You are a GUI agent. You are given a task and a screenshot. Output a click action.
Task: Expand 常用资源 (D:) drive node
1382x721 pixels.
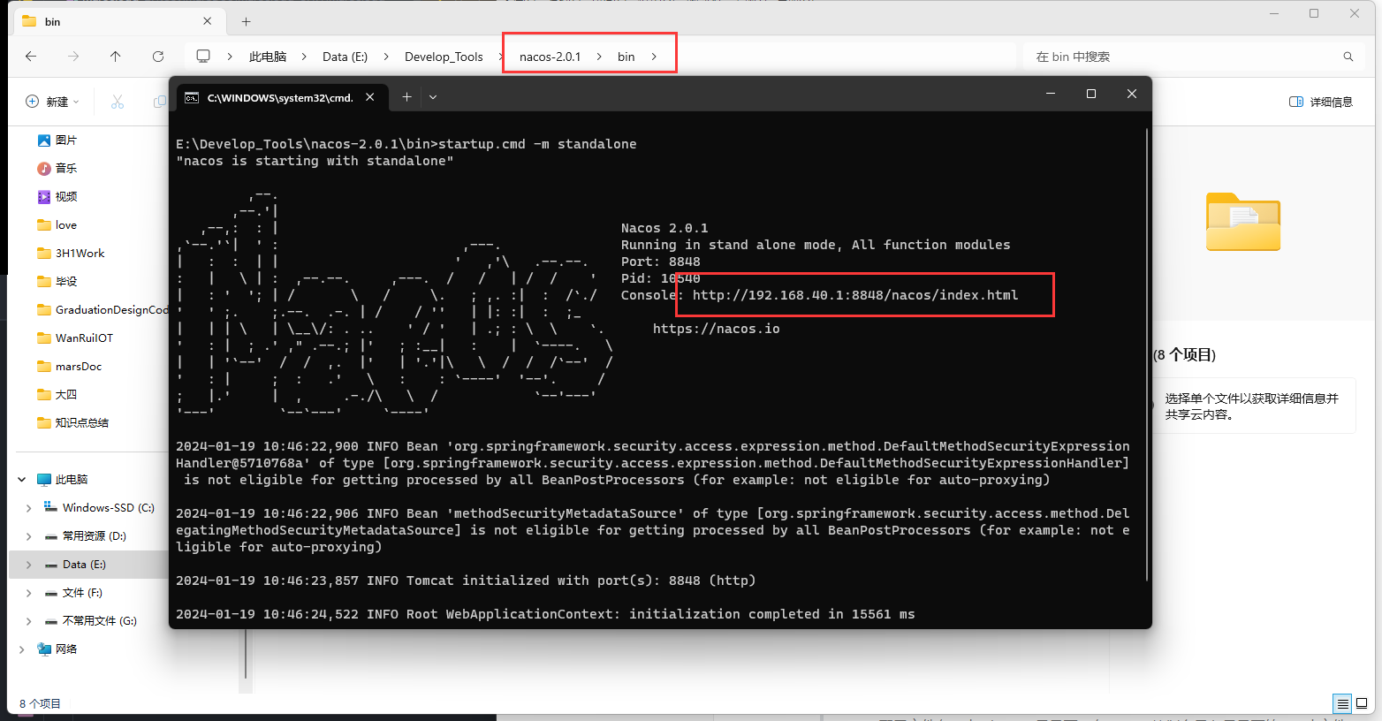(x=29, y=535)
